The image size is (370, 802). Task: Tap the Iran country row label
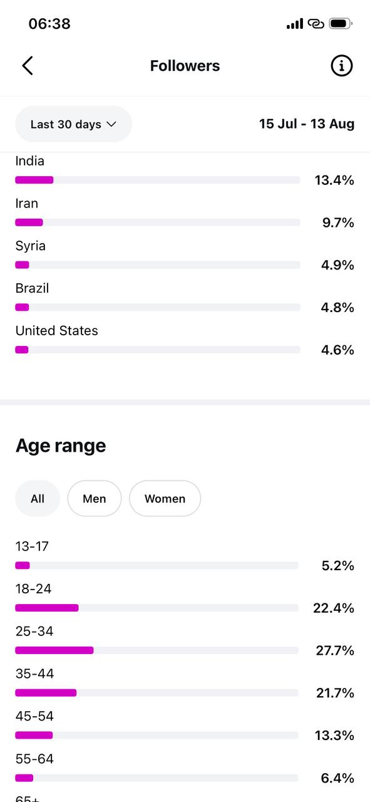(x=27, y=204)
